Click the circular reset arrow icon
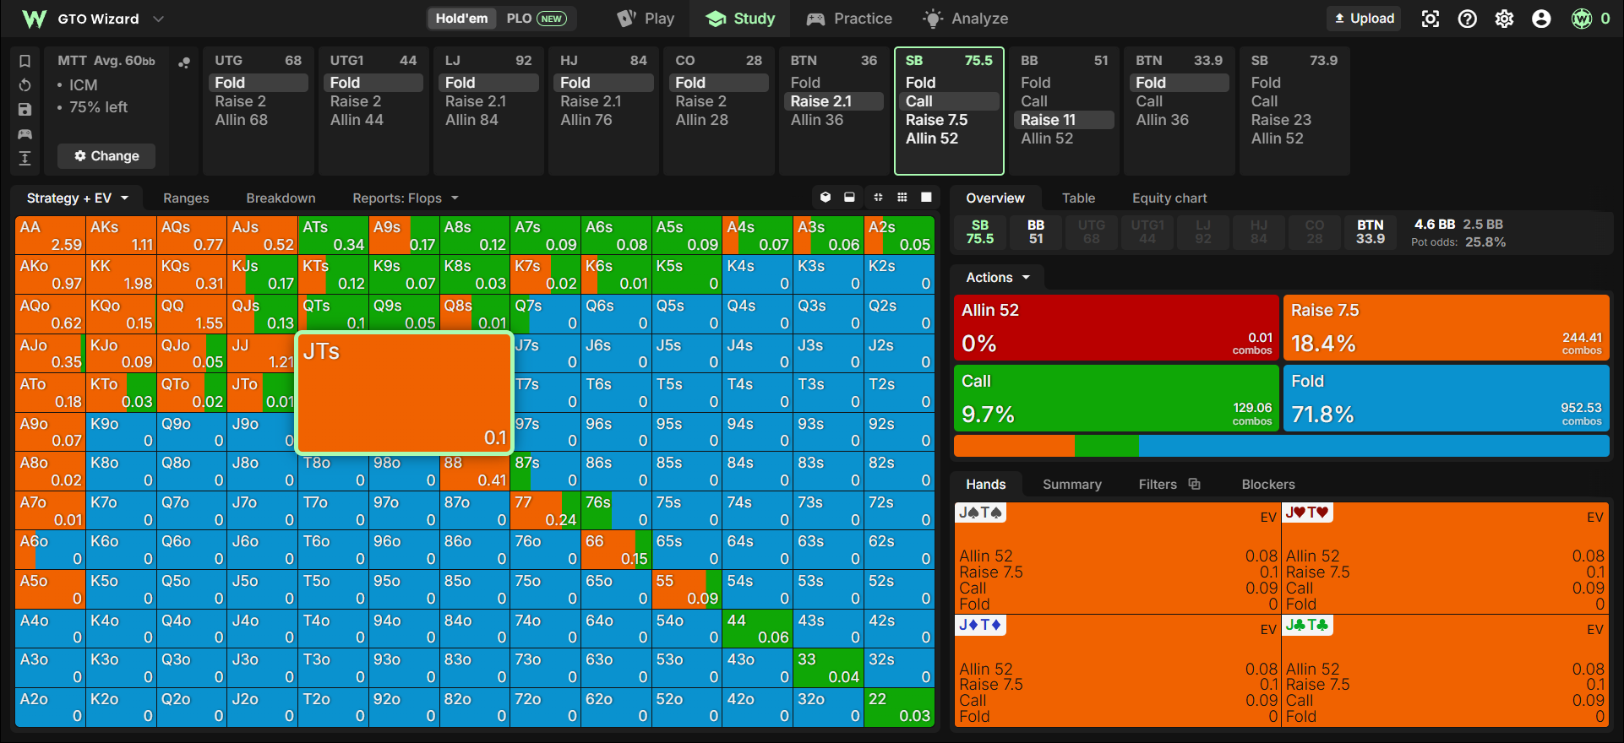 tap(25, 85)
